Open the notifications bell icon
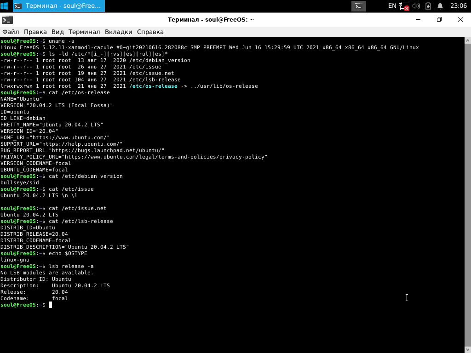Screen dimensions: 471x353 [x=440, y=6]
